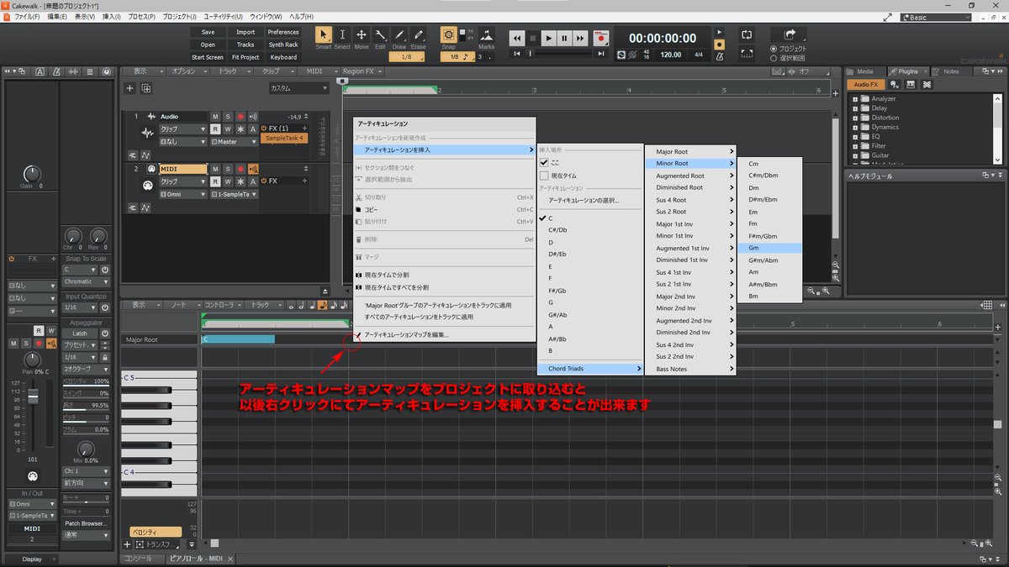Open the Export share icon
Image resolution: width=1009 pixels, height=567 pixels.
790,34
